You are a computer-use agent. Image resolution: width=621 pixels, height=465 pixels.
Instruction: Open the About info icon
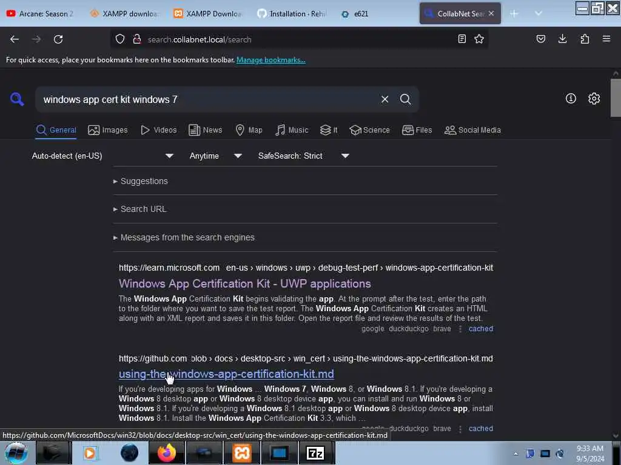[x=571, y=99]
